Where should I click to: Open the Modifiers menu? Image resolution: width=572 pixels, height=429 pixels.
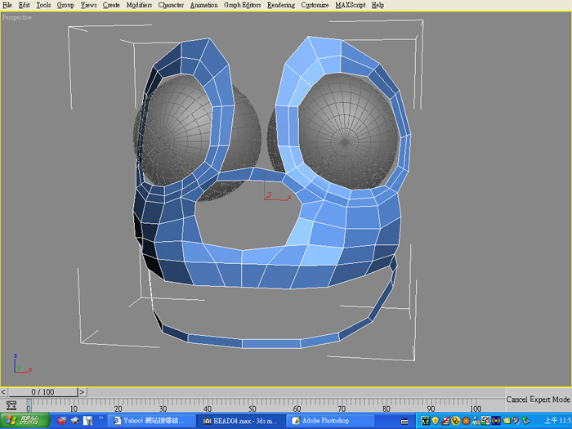coord(139,5)
